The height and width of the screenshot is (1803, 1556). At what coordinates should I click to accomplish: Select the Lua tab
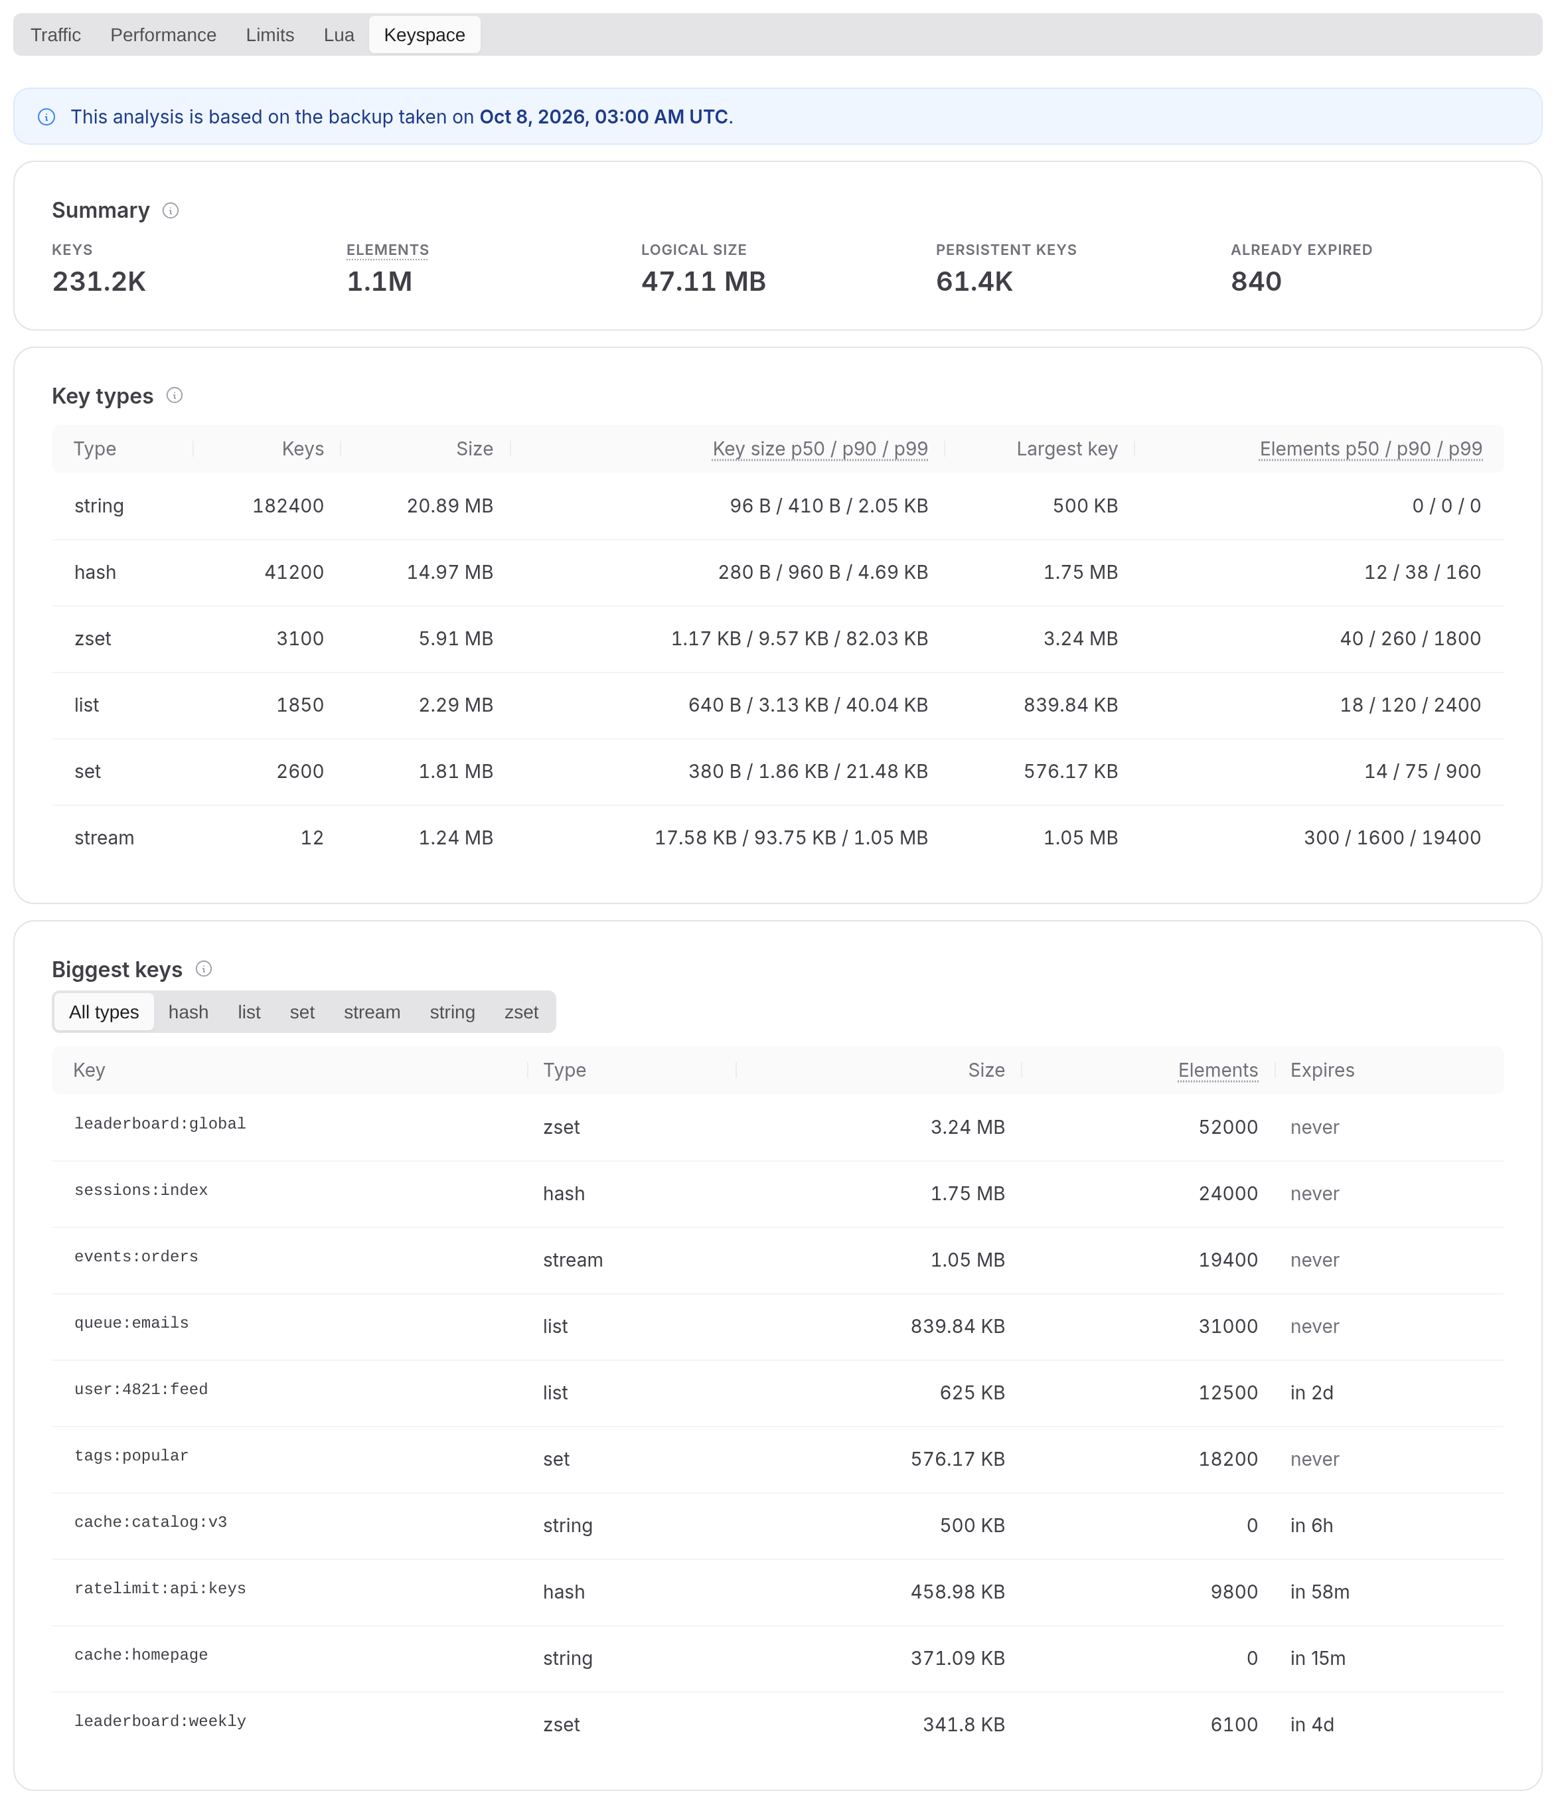[339, 35]
